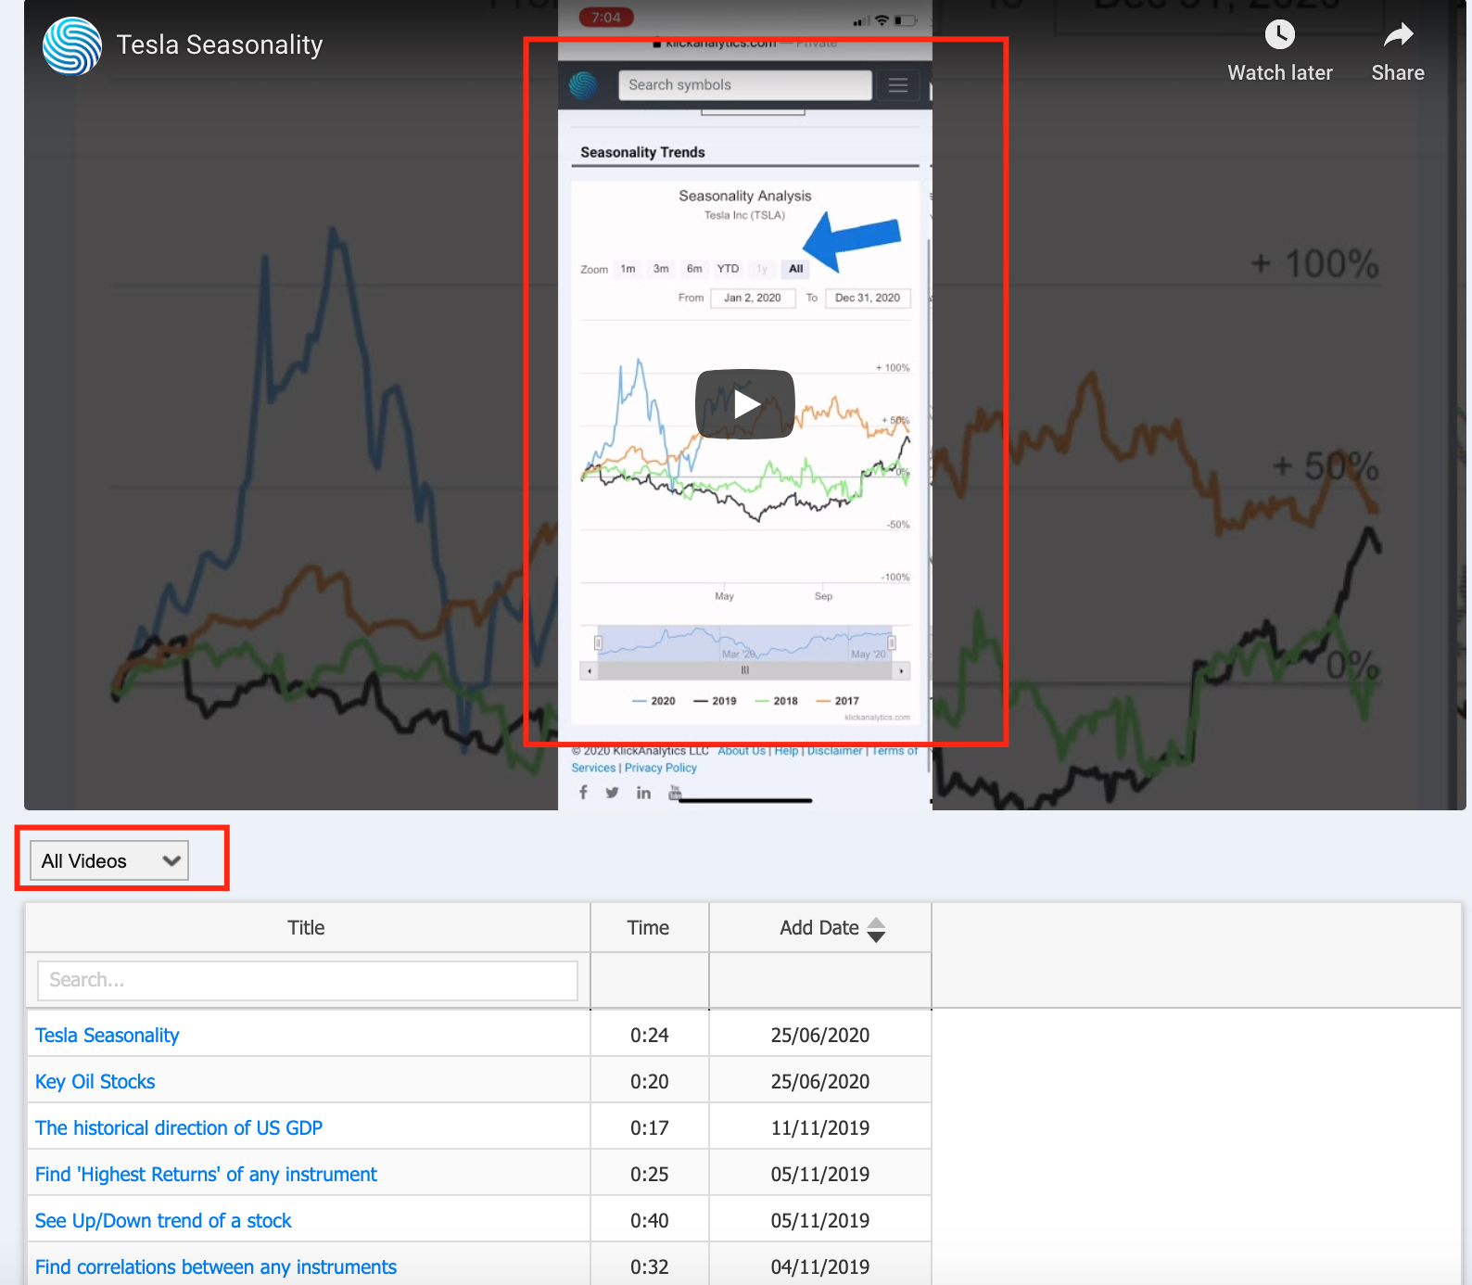Select the 11/11/2019 date cell

tap(820, 1127)
